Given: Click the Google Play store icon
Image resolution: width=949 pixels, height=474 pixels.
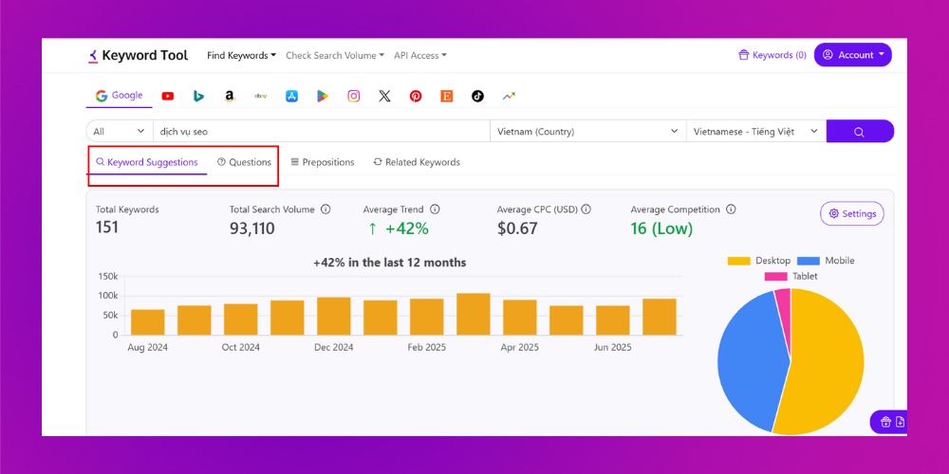Looking at the screenshot, I should click(x=323, y=96).
